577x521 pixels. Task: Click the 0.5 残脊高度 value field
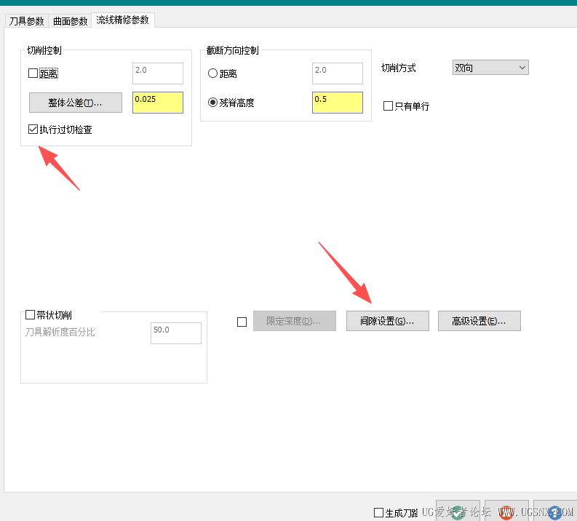click(338, 103)
